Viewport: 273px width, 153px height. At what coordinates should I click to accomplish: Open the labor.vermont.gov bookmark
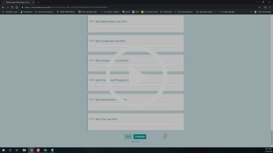coord(44,12)
